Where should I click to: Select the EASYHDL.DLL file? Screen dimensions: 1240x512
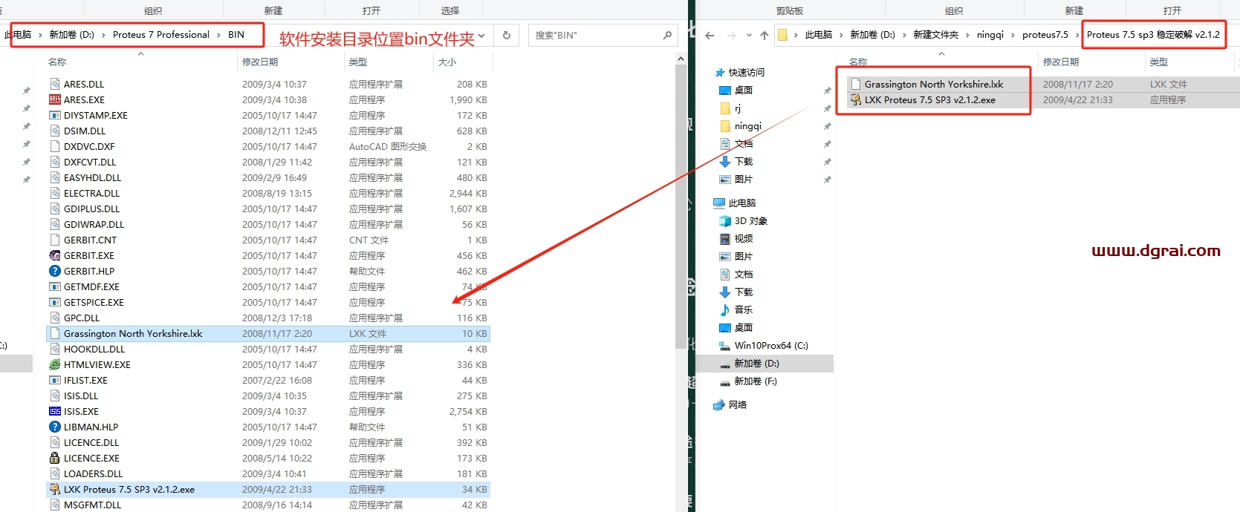pos(267,177)
